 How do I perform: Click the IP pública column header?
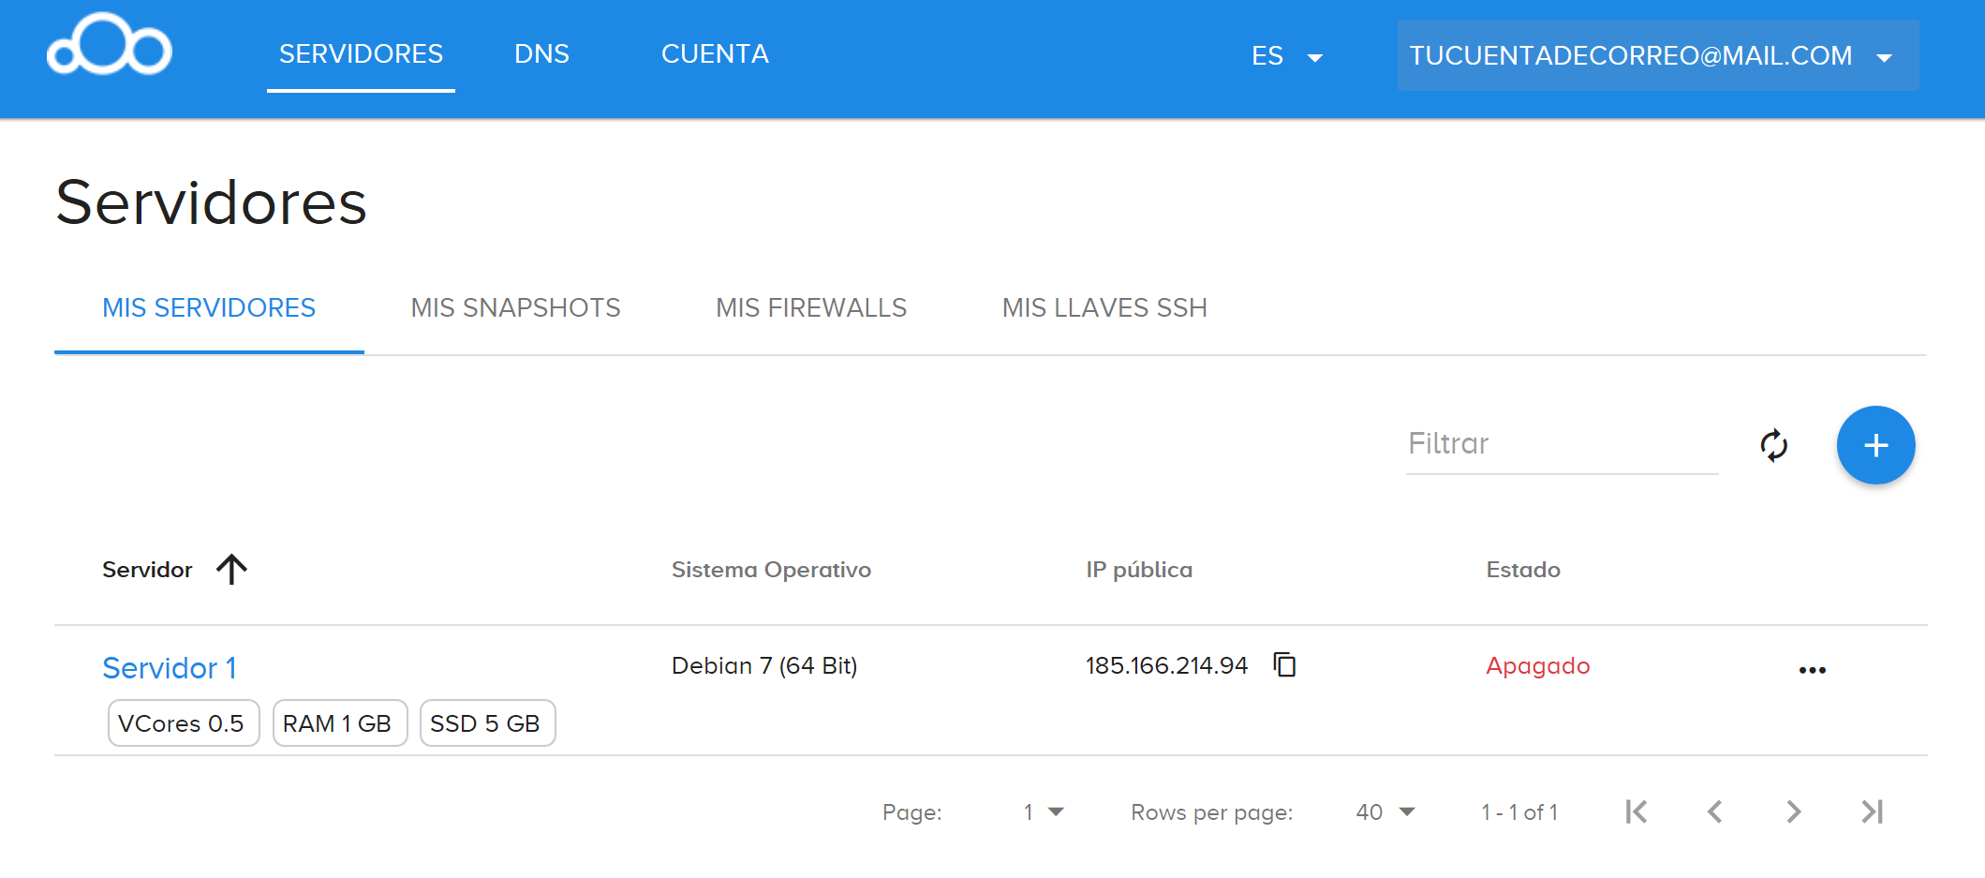click(1139, 570)
